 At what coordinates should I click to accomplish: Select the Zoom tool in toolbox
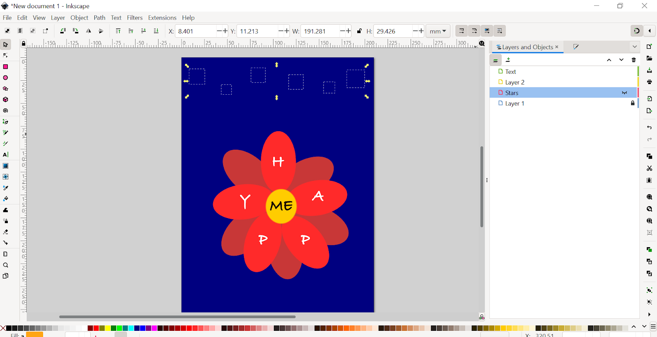click(5, 265)
